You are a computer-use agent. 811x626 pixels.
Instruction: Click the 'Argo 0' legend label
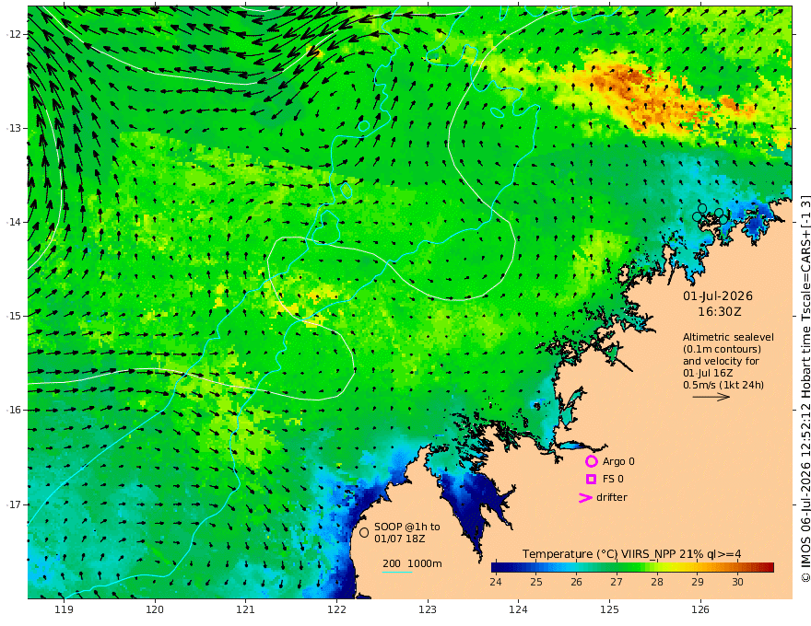pos(618,461)
